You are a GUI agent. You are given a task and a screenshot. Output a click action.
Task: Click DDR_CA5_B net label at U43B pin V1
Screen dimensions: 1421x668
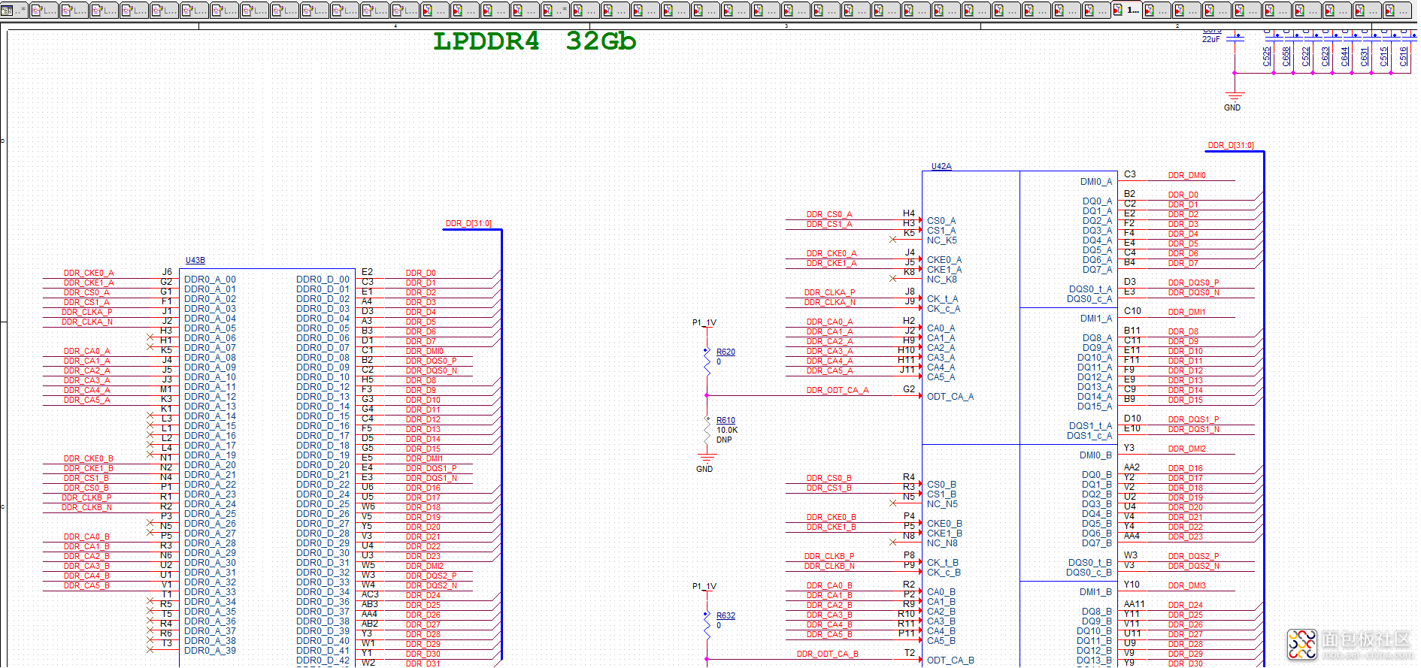coord(86,585)
